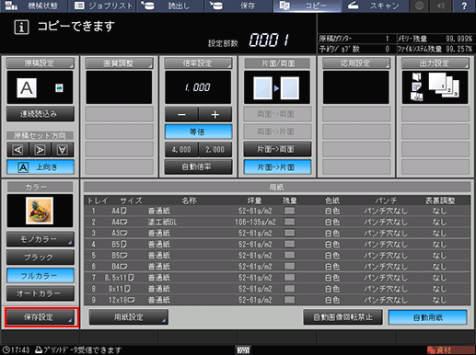The width and height of the screenshot is (476, 355).
Task: Expand the 原稿設定 settings panel
Action: 41,63
